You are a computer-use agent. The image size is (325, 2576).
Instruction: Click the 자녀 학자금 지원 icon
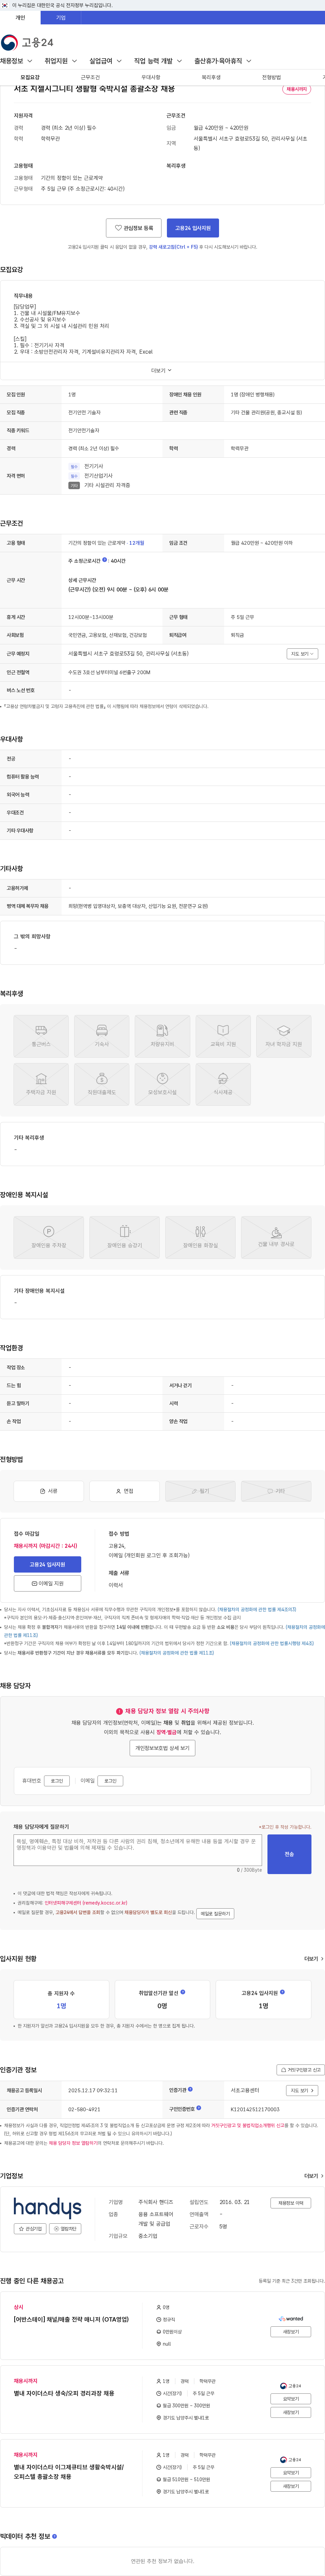click(284, 1036)
